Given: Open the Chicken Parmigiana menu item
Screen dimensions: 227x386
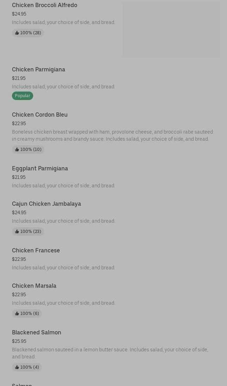Looking at the screenshot, I should [38, 69].
